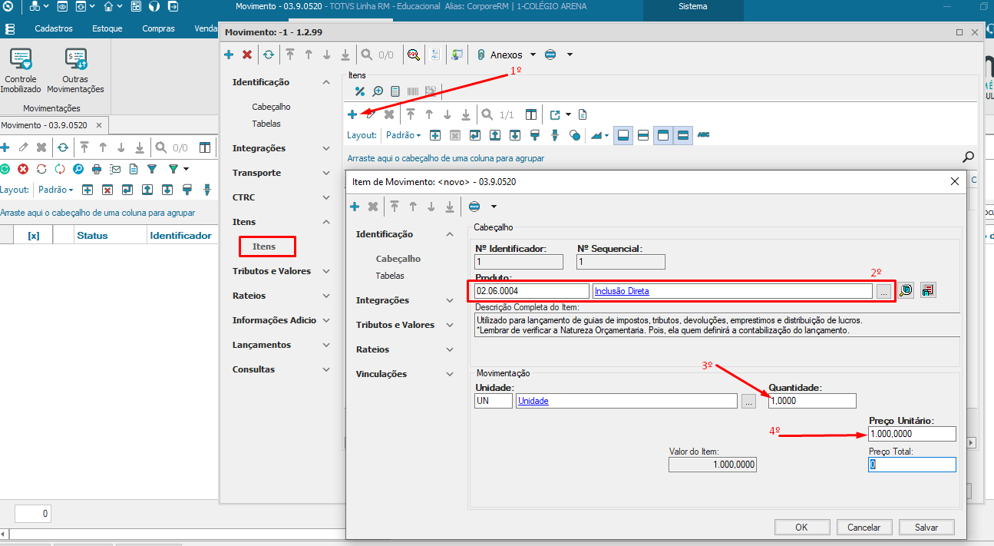Viewport: 994px width, 546px height.
Task: Click the blue plus to add a new item
Action: coord(352,114)
